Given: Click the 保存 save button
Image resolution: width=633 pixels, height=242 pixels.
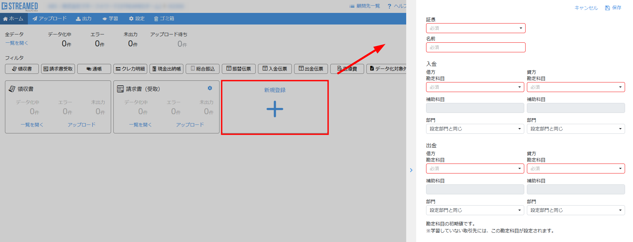Looking at the screenshot, I should [x=613, y=8].
